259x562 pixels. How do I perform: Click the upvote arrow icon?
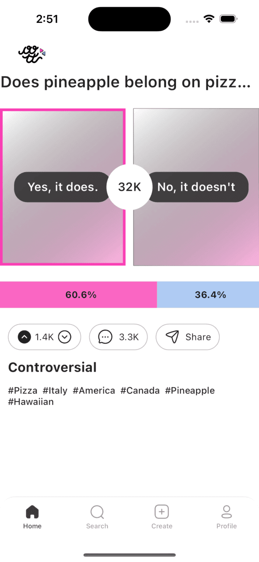[24, 337]
